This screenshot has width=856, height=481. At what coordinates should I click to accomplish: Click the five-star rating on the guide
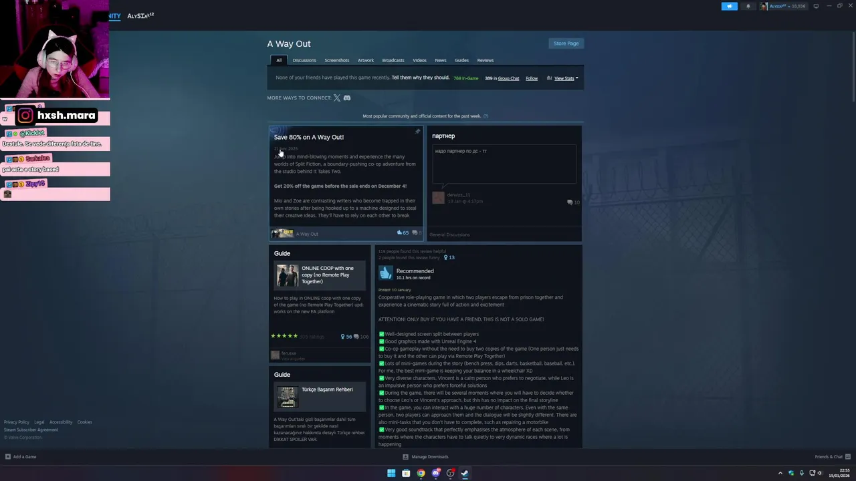coord(284,336)
